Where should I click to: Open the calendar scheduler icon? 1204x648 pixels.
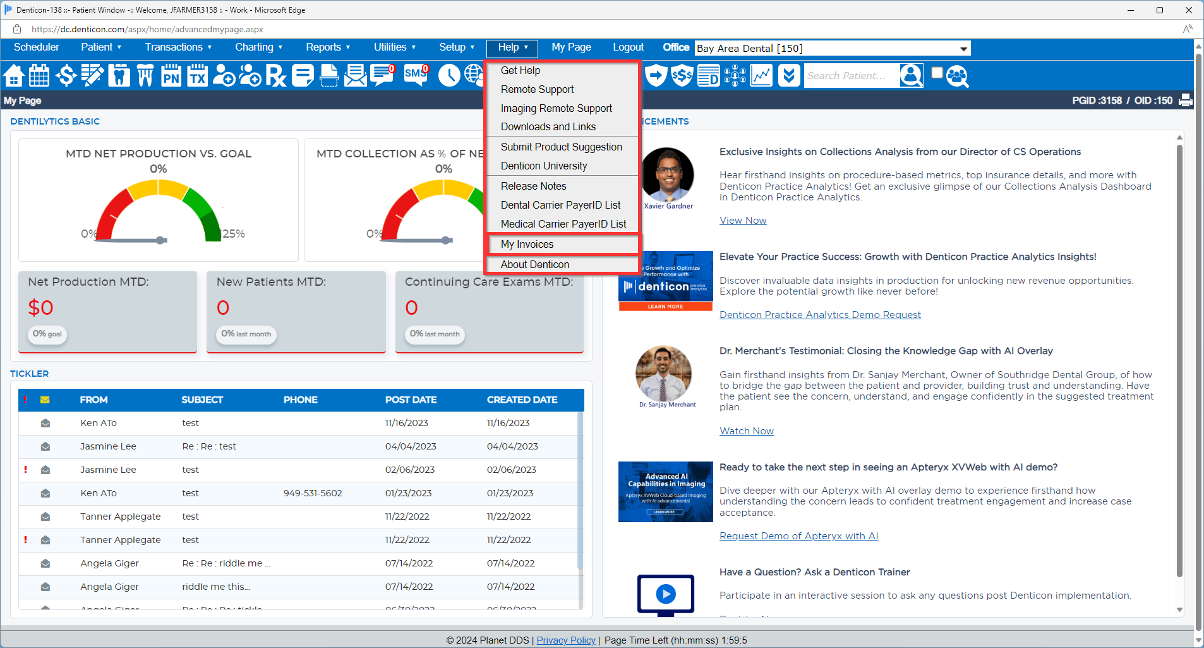point(39,76)
